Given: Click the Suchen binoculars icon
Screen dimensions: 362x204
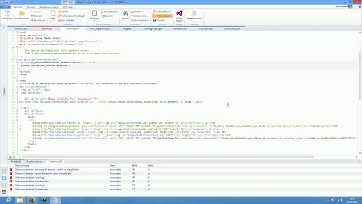Looking at the screenshot, I should click(x=126, y=14).
